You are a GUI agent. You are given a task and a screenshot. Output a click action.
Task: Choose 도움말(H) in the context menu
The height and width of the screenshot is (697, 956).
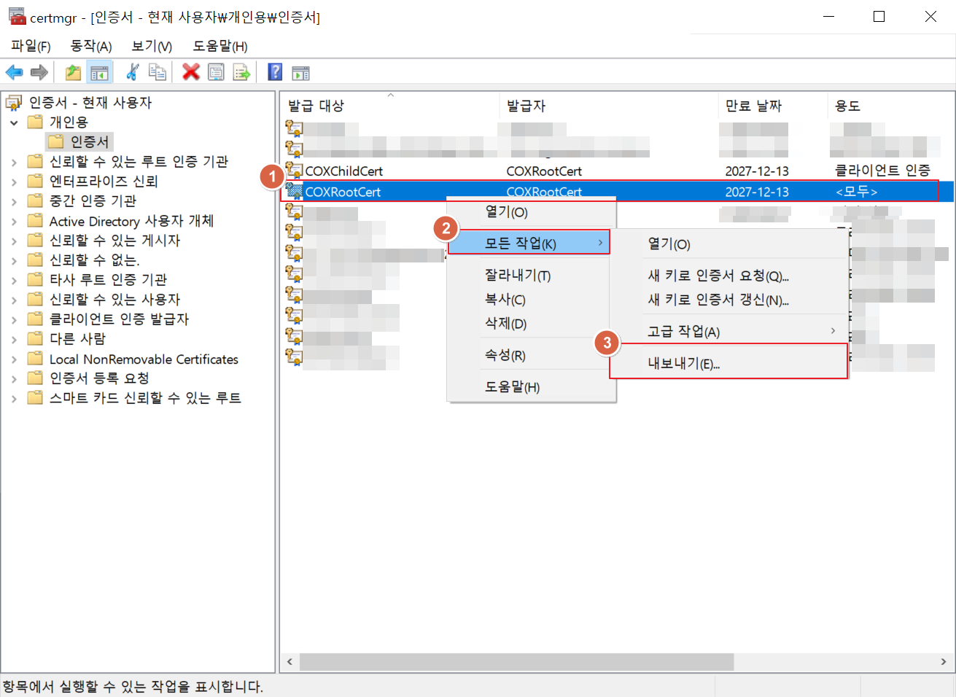coord(532,386)
